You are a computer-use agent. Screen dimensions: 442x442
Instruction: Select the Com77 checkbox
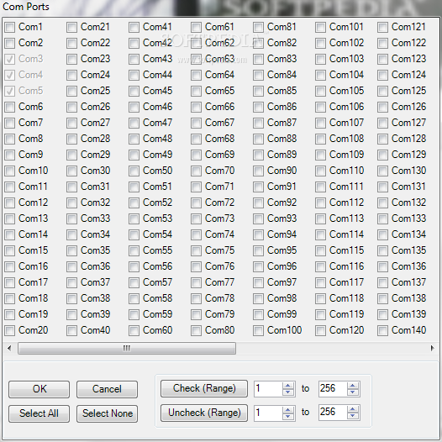(x=196, y=282)
